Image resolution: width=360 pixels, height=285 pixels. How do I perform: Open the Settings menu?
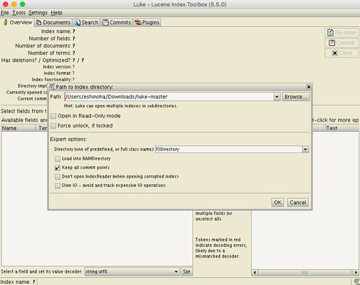(38, 12)
